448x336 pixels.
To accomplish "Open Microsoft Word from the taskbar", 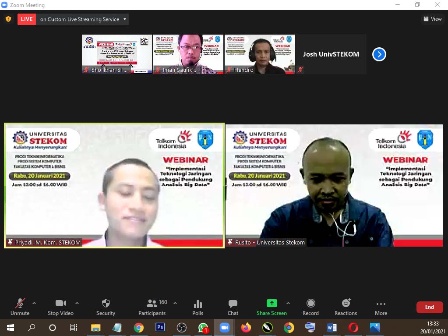I will 332,327.
